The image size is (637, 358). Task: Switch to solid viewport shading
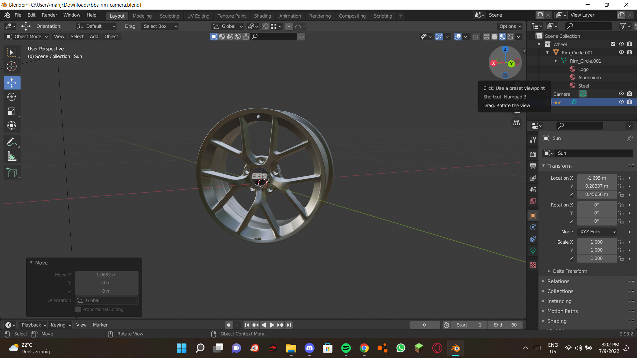494,36
